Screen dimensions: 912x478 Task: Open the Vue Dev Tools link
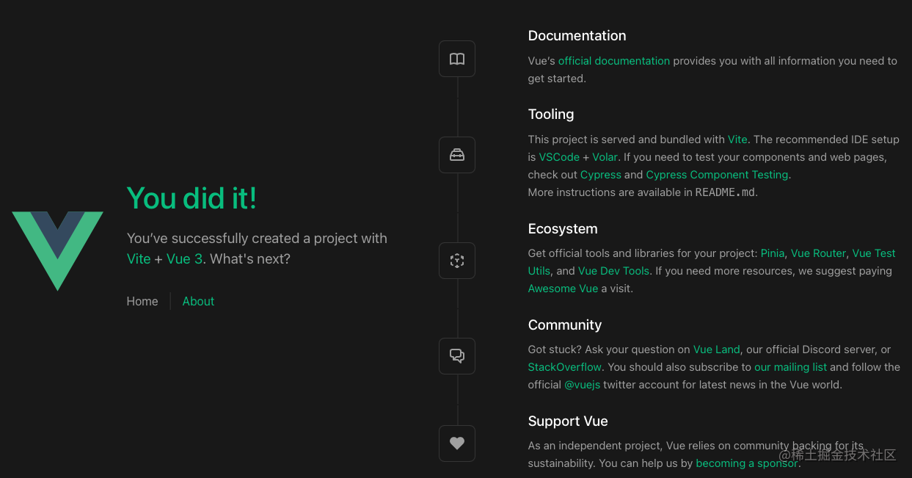tap(613, 270)
